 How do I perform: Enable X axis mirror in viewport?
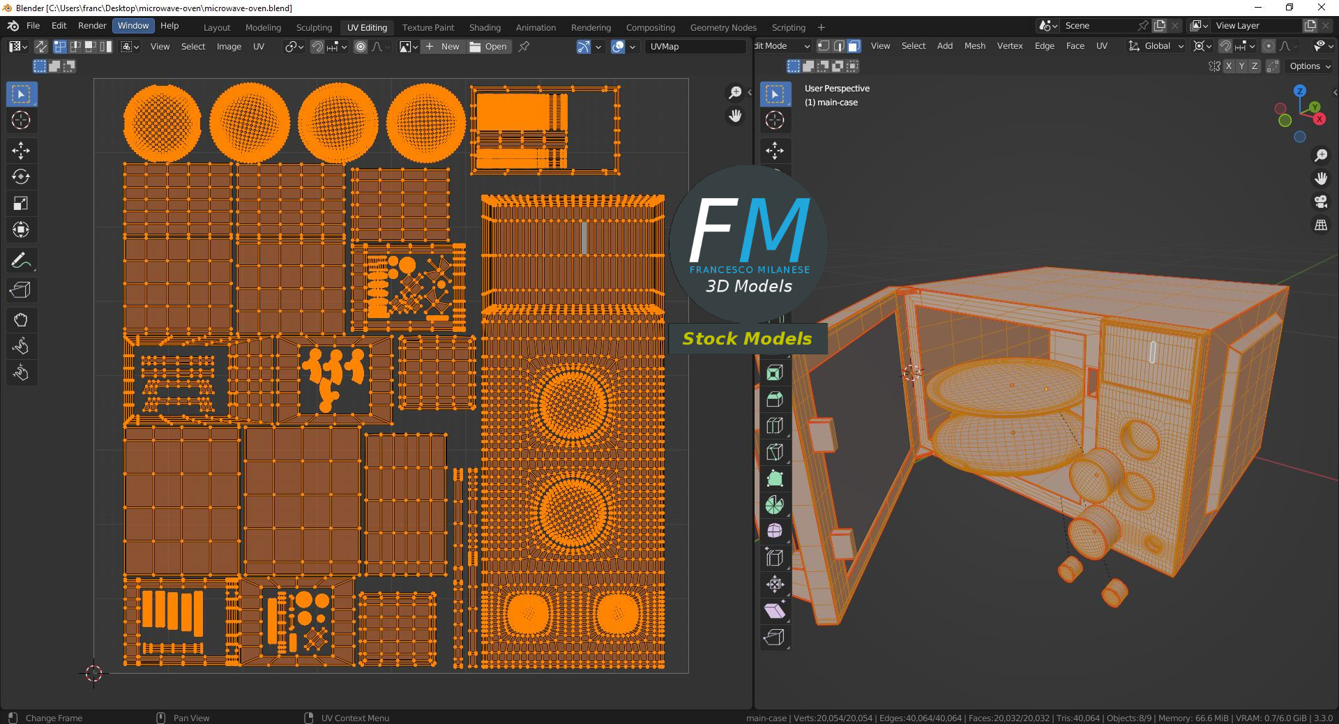(1229, 66)
